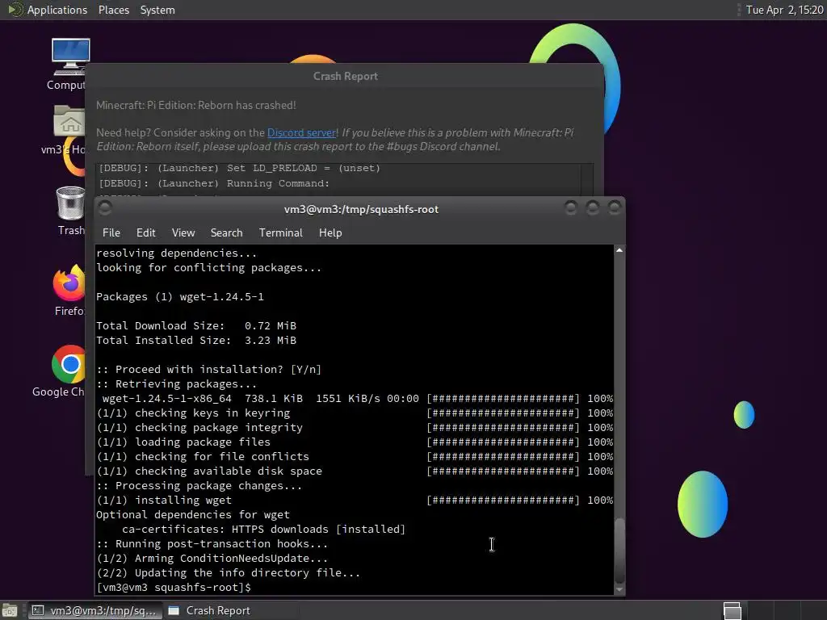The height and width of the screenshot is (620, 827).
Task: Click '(1/1) installing wget' line
Action: pos(164,501)
